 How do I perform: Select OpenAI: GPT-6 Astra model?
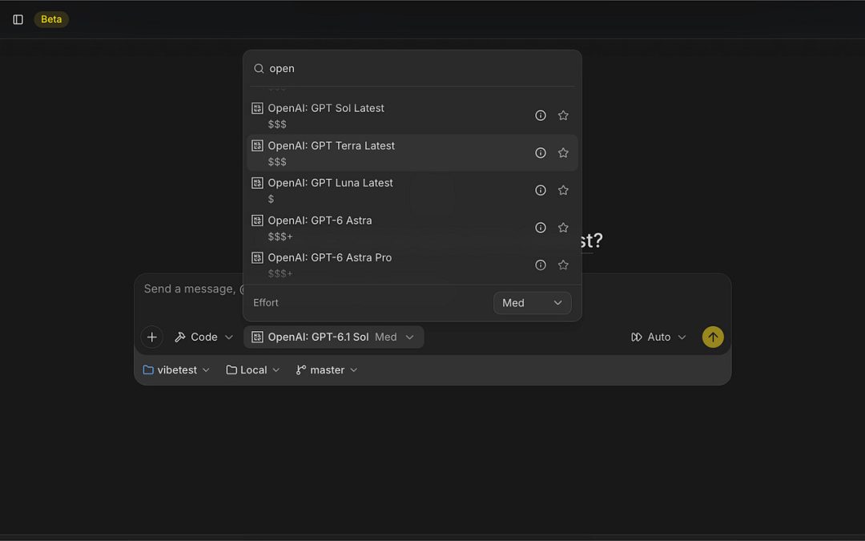412,228
